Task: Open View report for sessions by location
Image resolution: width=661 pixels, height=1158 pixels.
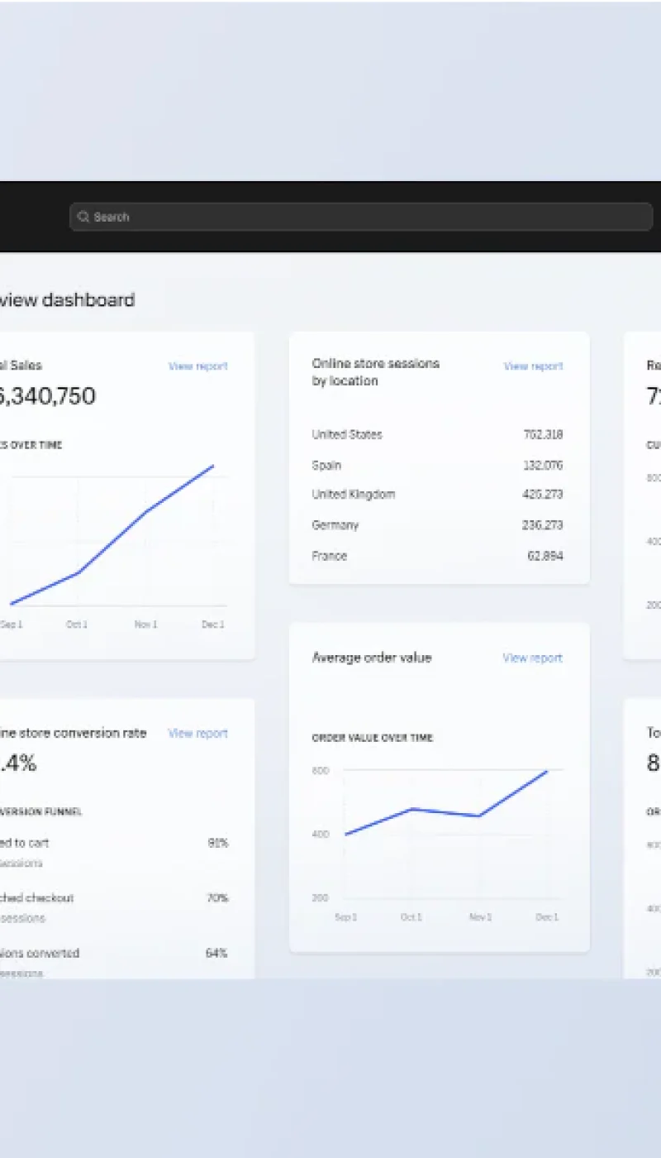Action: (533, 366)
